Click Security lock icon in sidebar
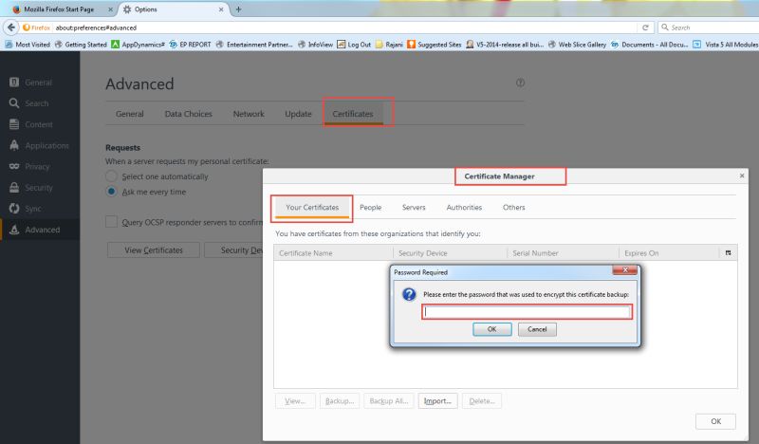The height and width of the screenshot is (444, 759). tap(14, 188)
